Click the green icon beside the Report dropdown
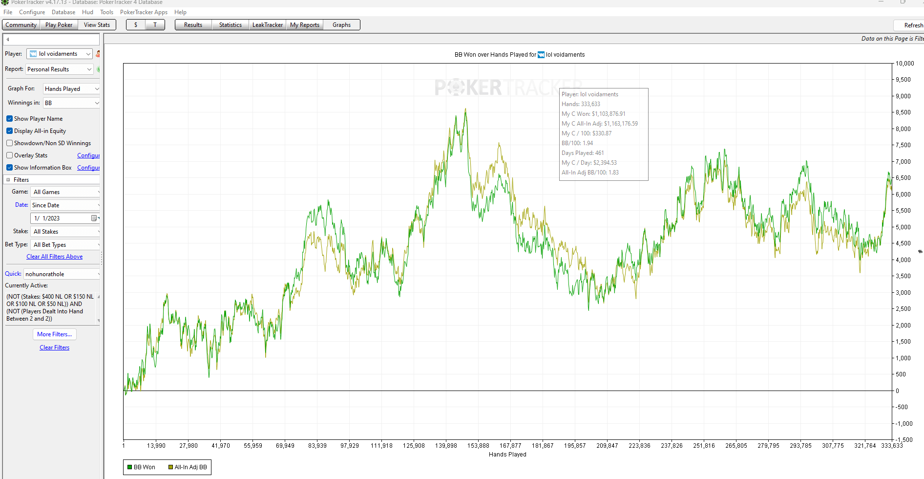The width and height of the screenshot is (924, 479). click(98, 69)
